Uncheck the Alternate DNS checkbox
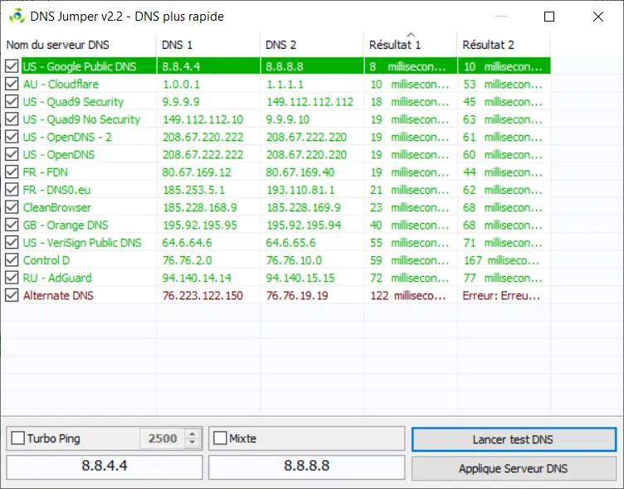This screenshot has height=489, width=624. [12, 295]
